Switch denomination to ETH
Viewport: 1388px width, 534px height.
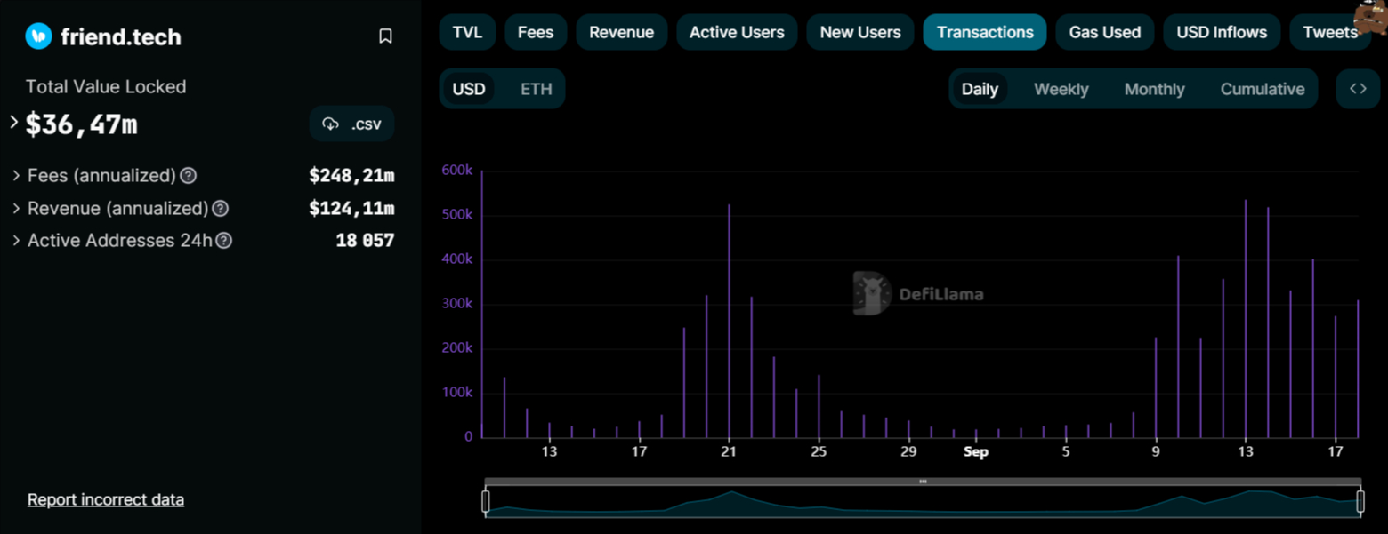536,89
